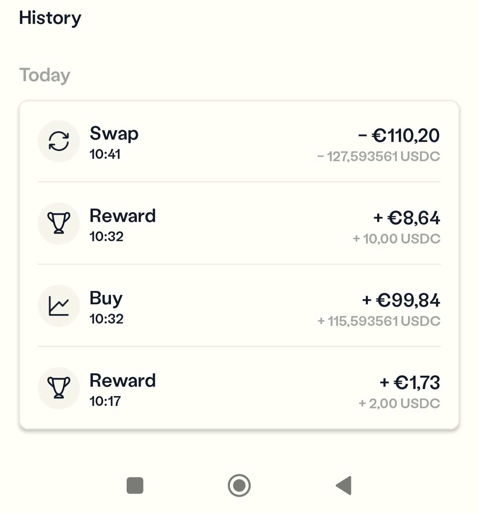Select the + €8,64 reward amount

pos(407,218)
